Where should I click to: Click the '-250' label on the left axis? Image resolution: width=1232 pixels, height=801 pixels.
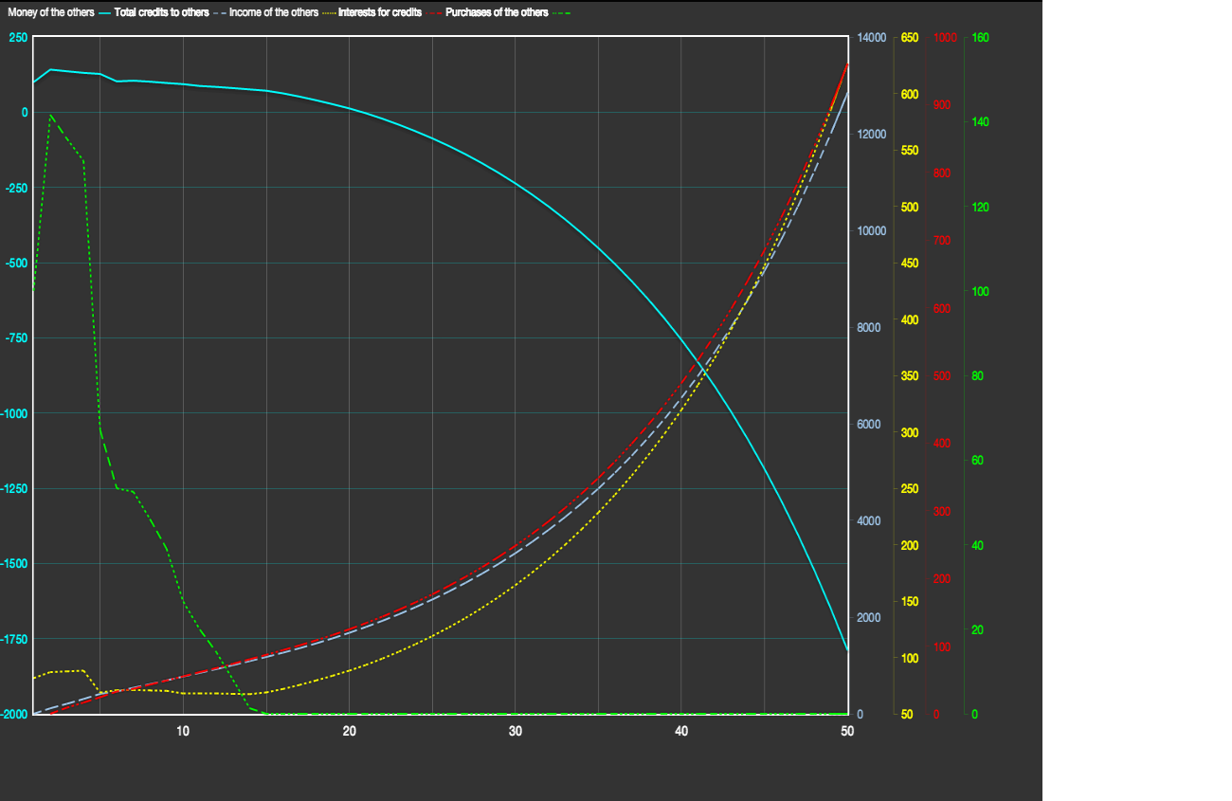coord(18,188)
